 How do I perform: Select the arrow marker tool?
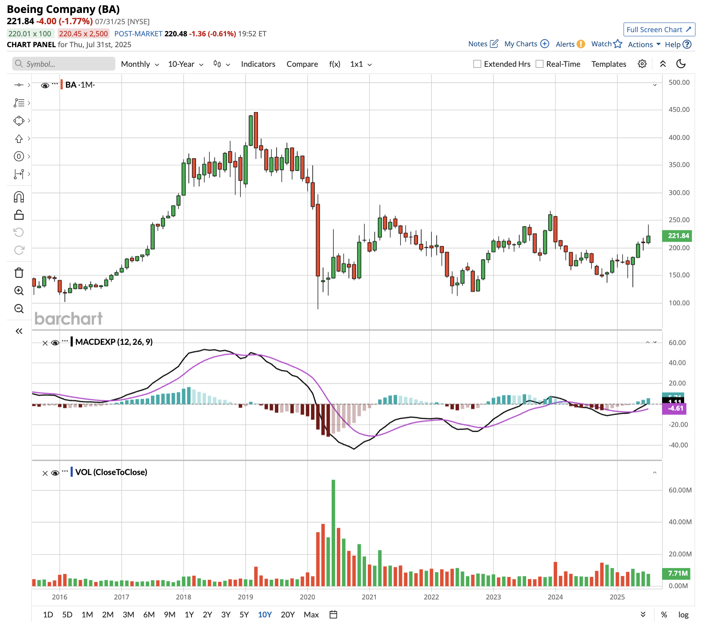[19, 139]
